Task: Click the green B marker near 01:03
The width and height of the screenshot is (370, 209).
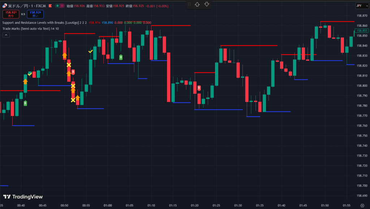Action: [x=121, y=57]
